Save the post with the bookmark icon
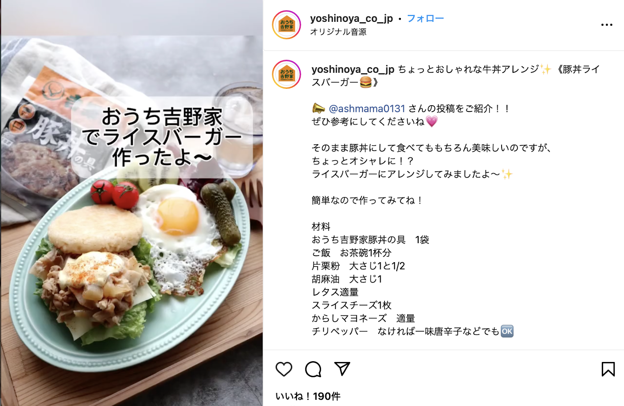 tap(608, 369)
